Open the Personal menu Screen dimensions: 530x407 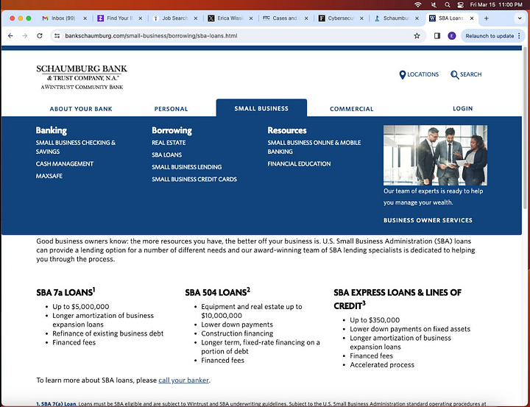(171, 109)
